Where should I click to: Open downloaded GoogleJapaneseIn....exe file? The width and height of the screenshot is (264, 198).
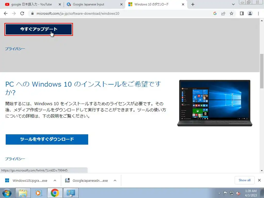click(87, 180)
